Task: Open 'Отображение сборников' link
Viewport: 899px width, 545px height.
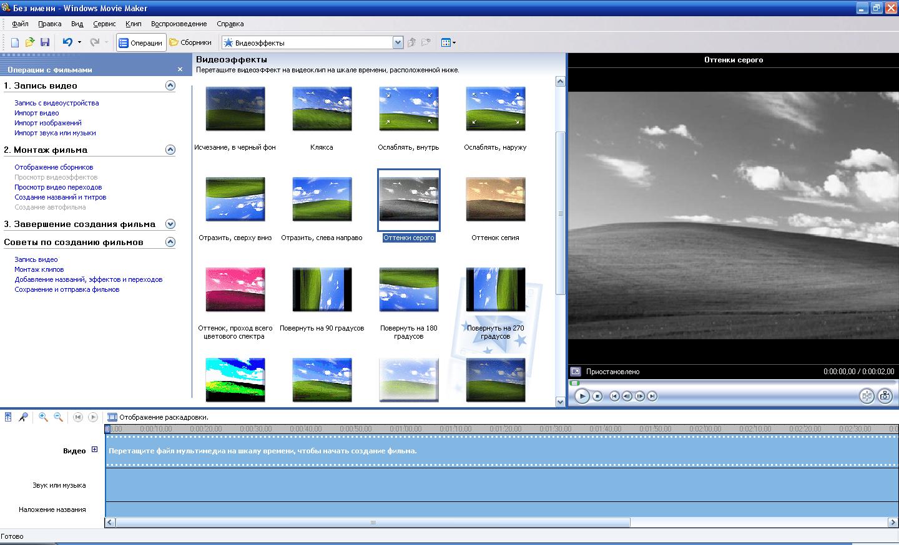Action: pyautogui.click(x=54, y=167)
